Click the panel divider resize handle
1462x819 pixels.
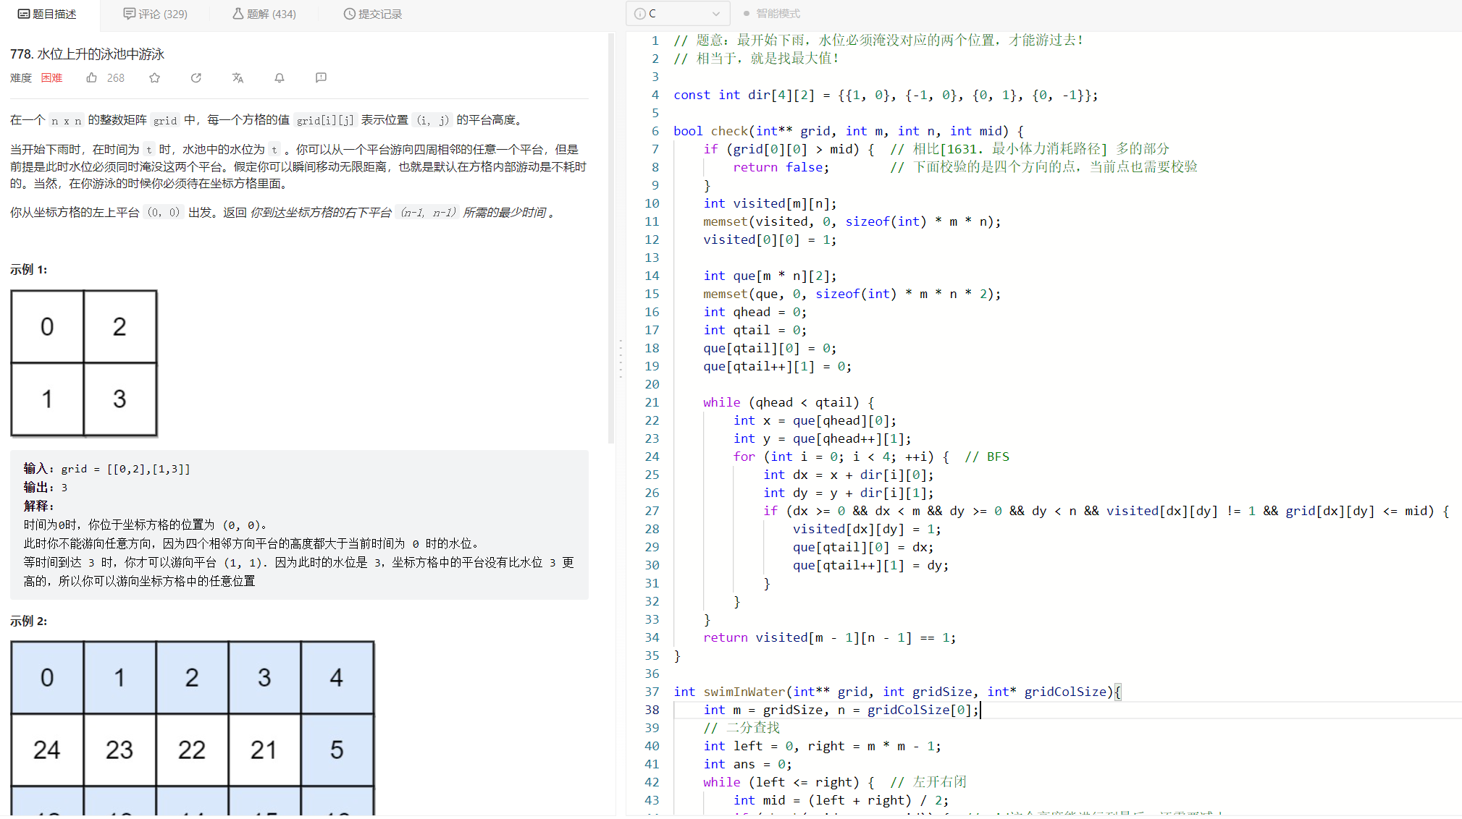coord(621,358)
